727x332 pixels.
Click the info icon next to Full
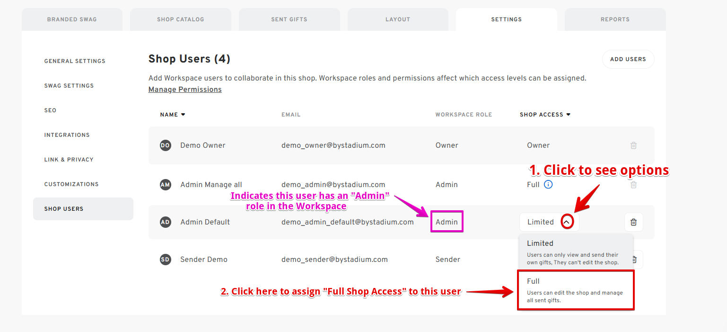[548, 185]
